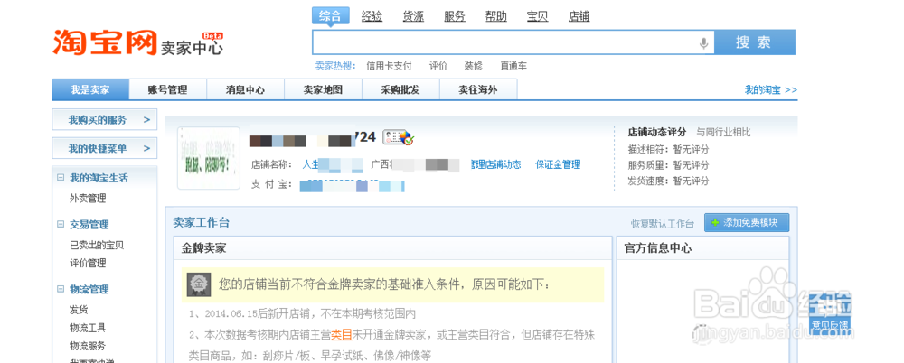Click the 保证金管理 link

click(558, 164)
